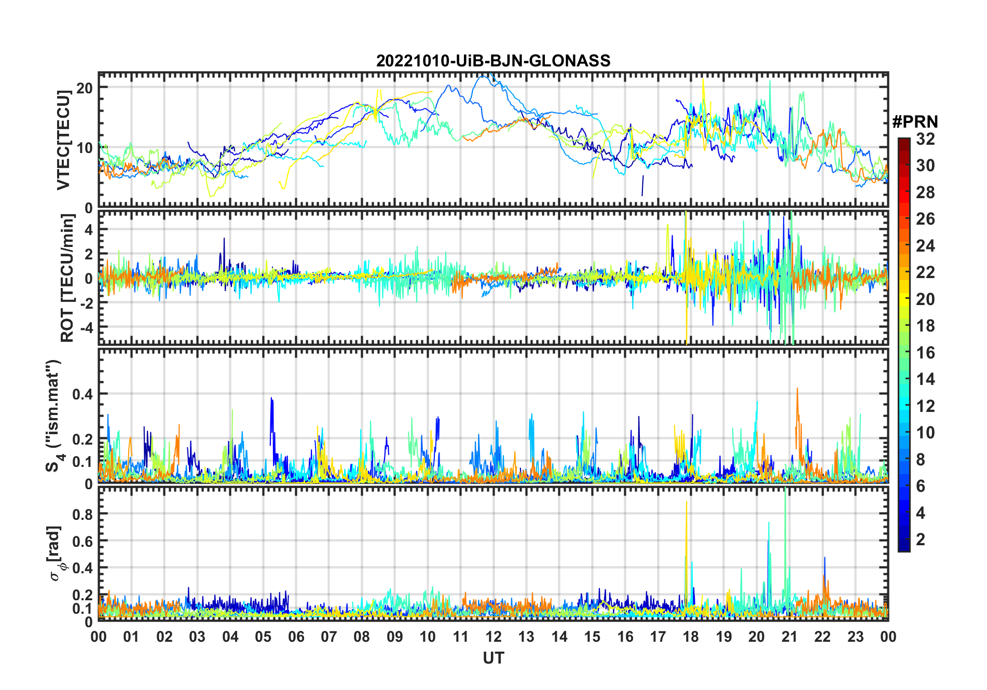Select the UT axis tick label 09
The image size is (987, 690).
[x=395, y=637]
